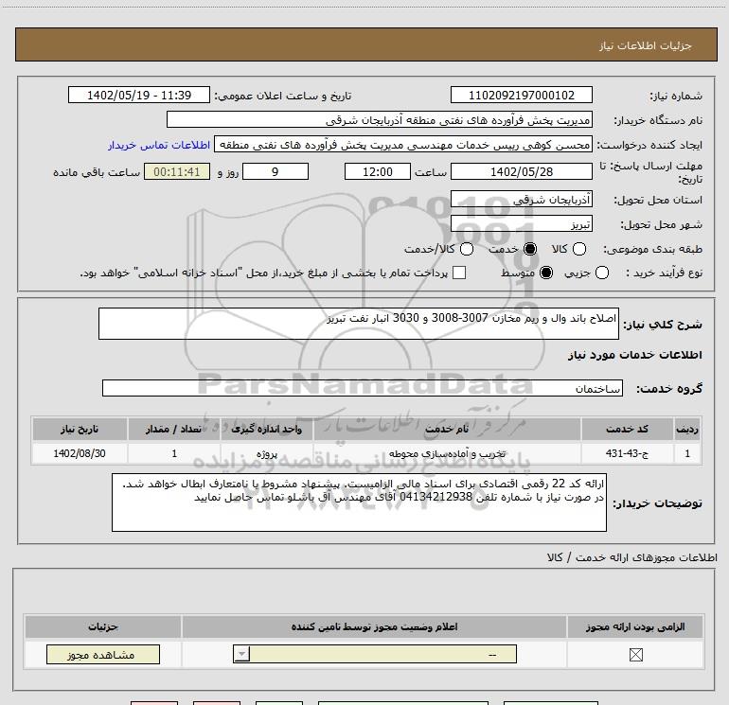The width and height of the screenshot is (729, 705).
Task: Open the license status dropdown
Action: click(x=375, y=654)
